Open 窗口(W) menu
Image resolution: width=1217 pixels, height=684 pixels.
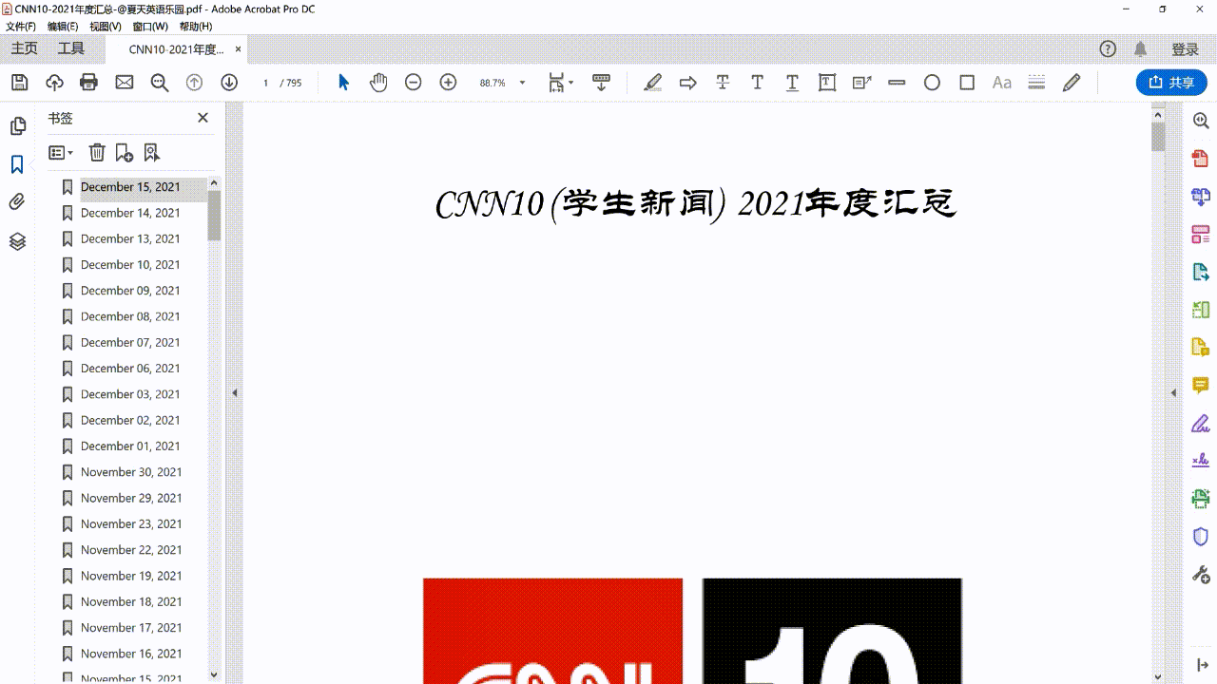pos(150,27)
